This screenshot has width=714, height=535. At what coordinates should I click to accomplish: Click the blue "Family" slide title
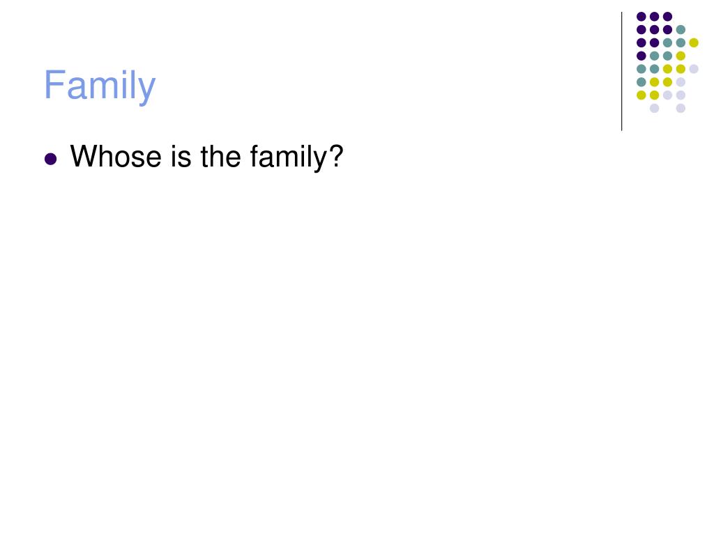click(x=100, y=86)
